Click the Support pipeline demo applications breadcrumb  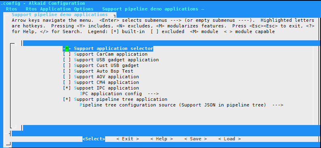pos(150,9)
